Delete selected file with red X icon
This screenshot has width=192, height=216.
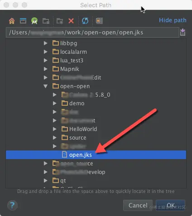coord(71,21)
